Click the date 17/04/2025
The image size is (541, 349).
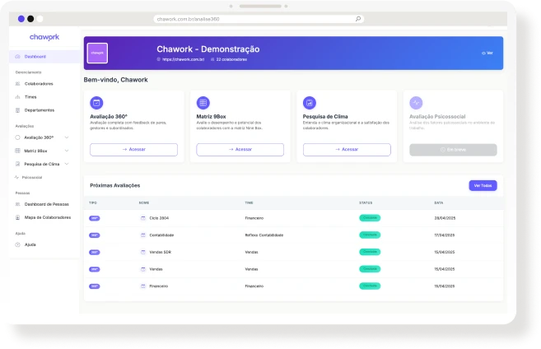tap(445, 235)
